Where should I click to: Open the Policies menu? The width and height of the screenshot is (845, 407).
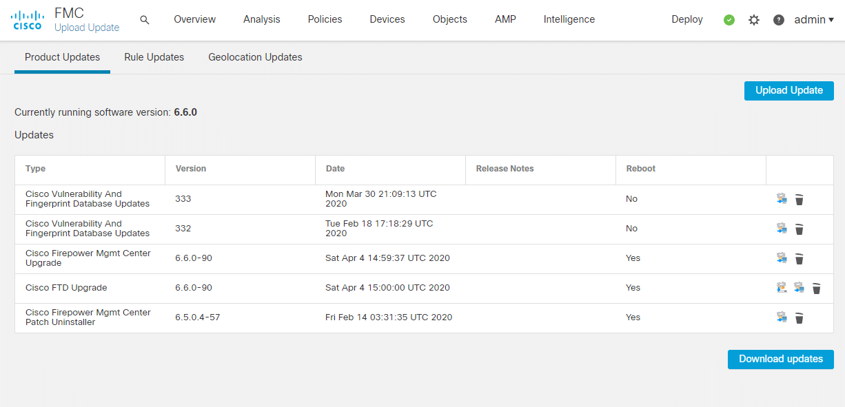(x=325, y=19)
